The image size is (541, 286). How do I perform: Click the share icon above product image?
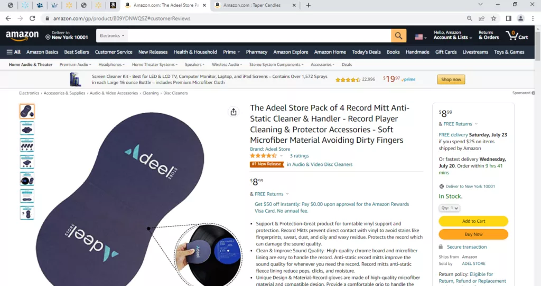[234, 112]
